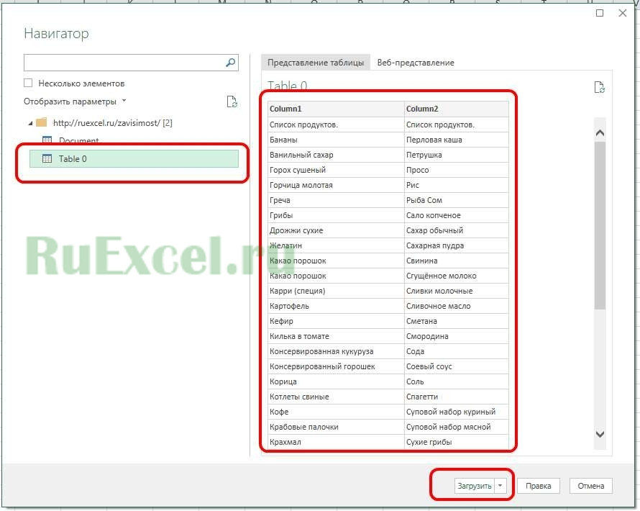Click the Котлеты свиные cell
This screenshot has height=511, width=640.
(x=336, y=397)
